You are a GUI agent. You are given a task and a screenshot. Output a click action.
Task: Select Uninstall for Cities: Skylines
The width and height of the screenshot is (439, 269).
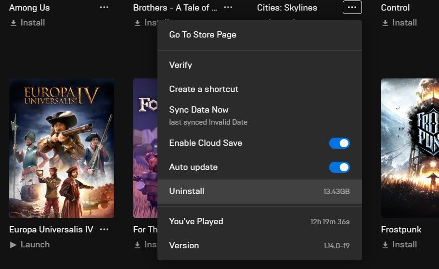[x=259, y=191]
